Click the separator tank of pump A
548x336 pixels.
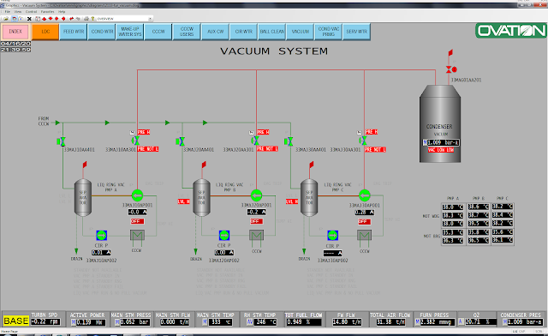pos(83,197)
